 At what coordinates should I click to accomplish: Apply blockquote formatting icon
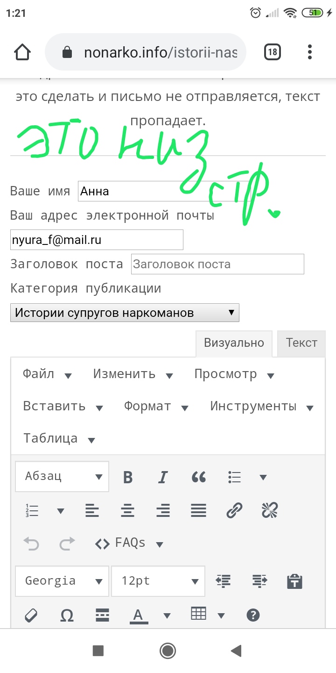pyautogui.click(x=199, y=477)
